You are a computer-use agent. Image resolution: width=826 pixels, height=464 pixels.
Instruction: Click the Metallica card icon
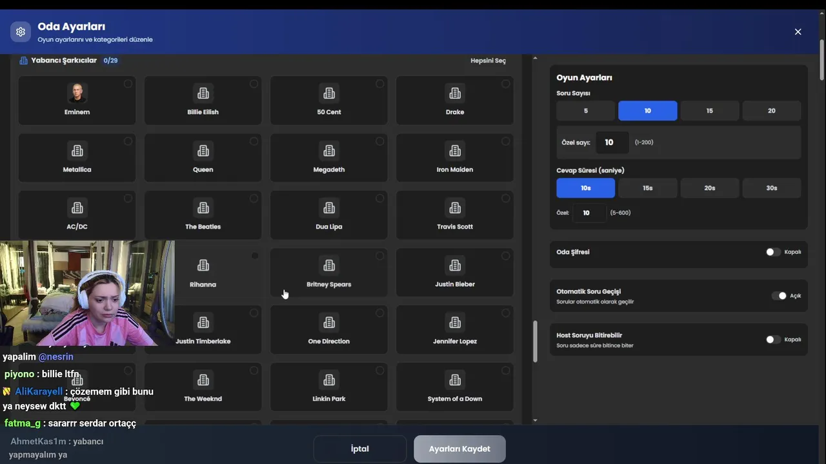click(x=77, y=151)
